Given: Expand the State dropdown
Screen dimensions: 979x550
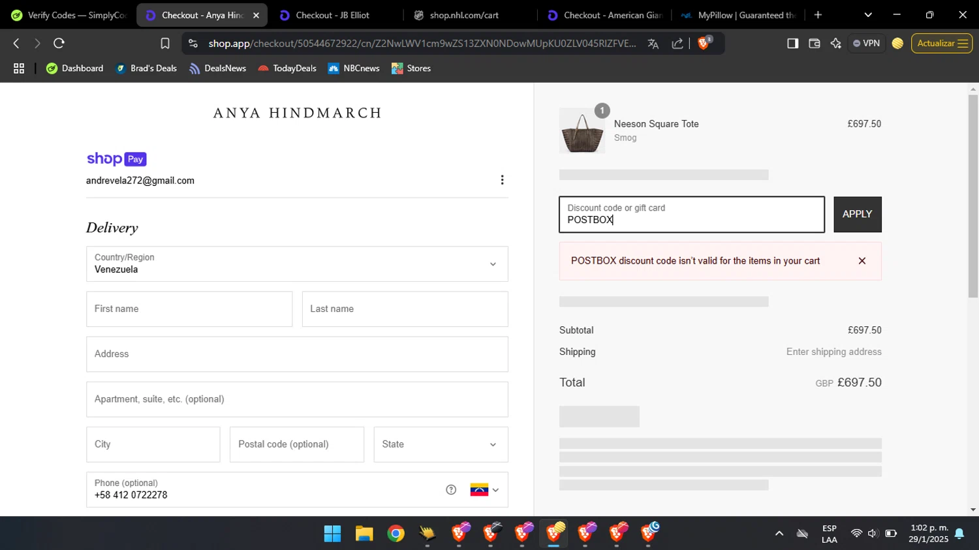Looking at the screenshot, I should click(441, 444).
